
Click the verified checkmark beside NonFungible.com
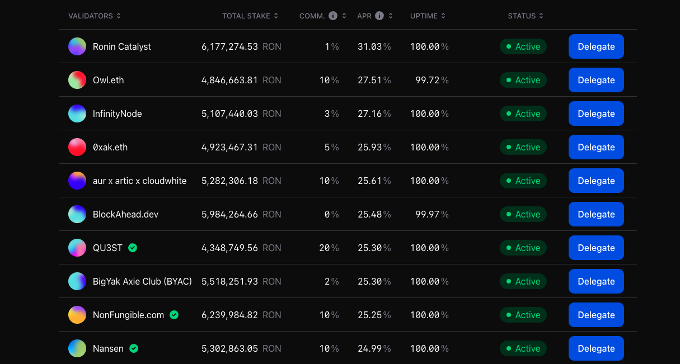coord(174,315)
